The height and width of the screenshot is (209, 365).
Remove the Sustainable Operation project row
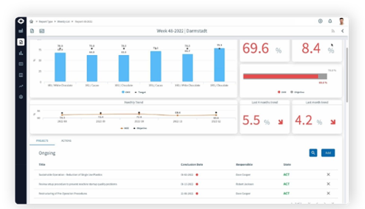(x=328, y=174)
